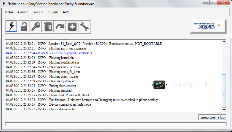Click the 'Flashing finished.' log line
232x132 pixels.
tap(39, 90)
